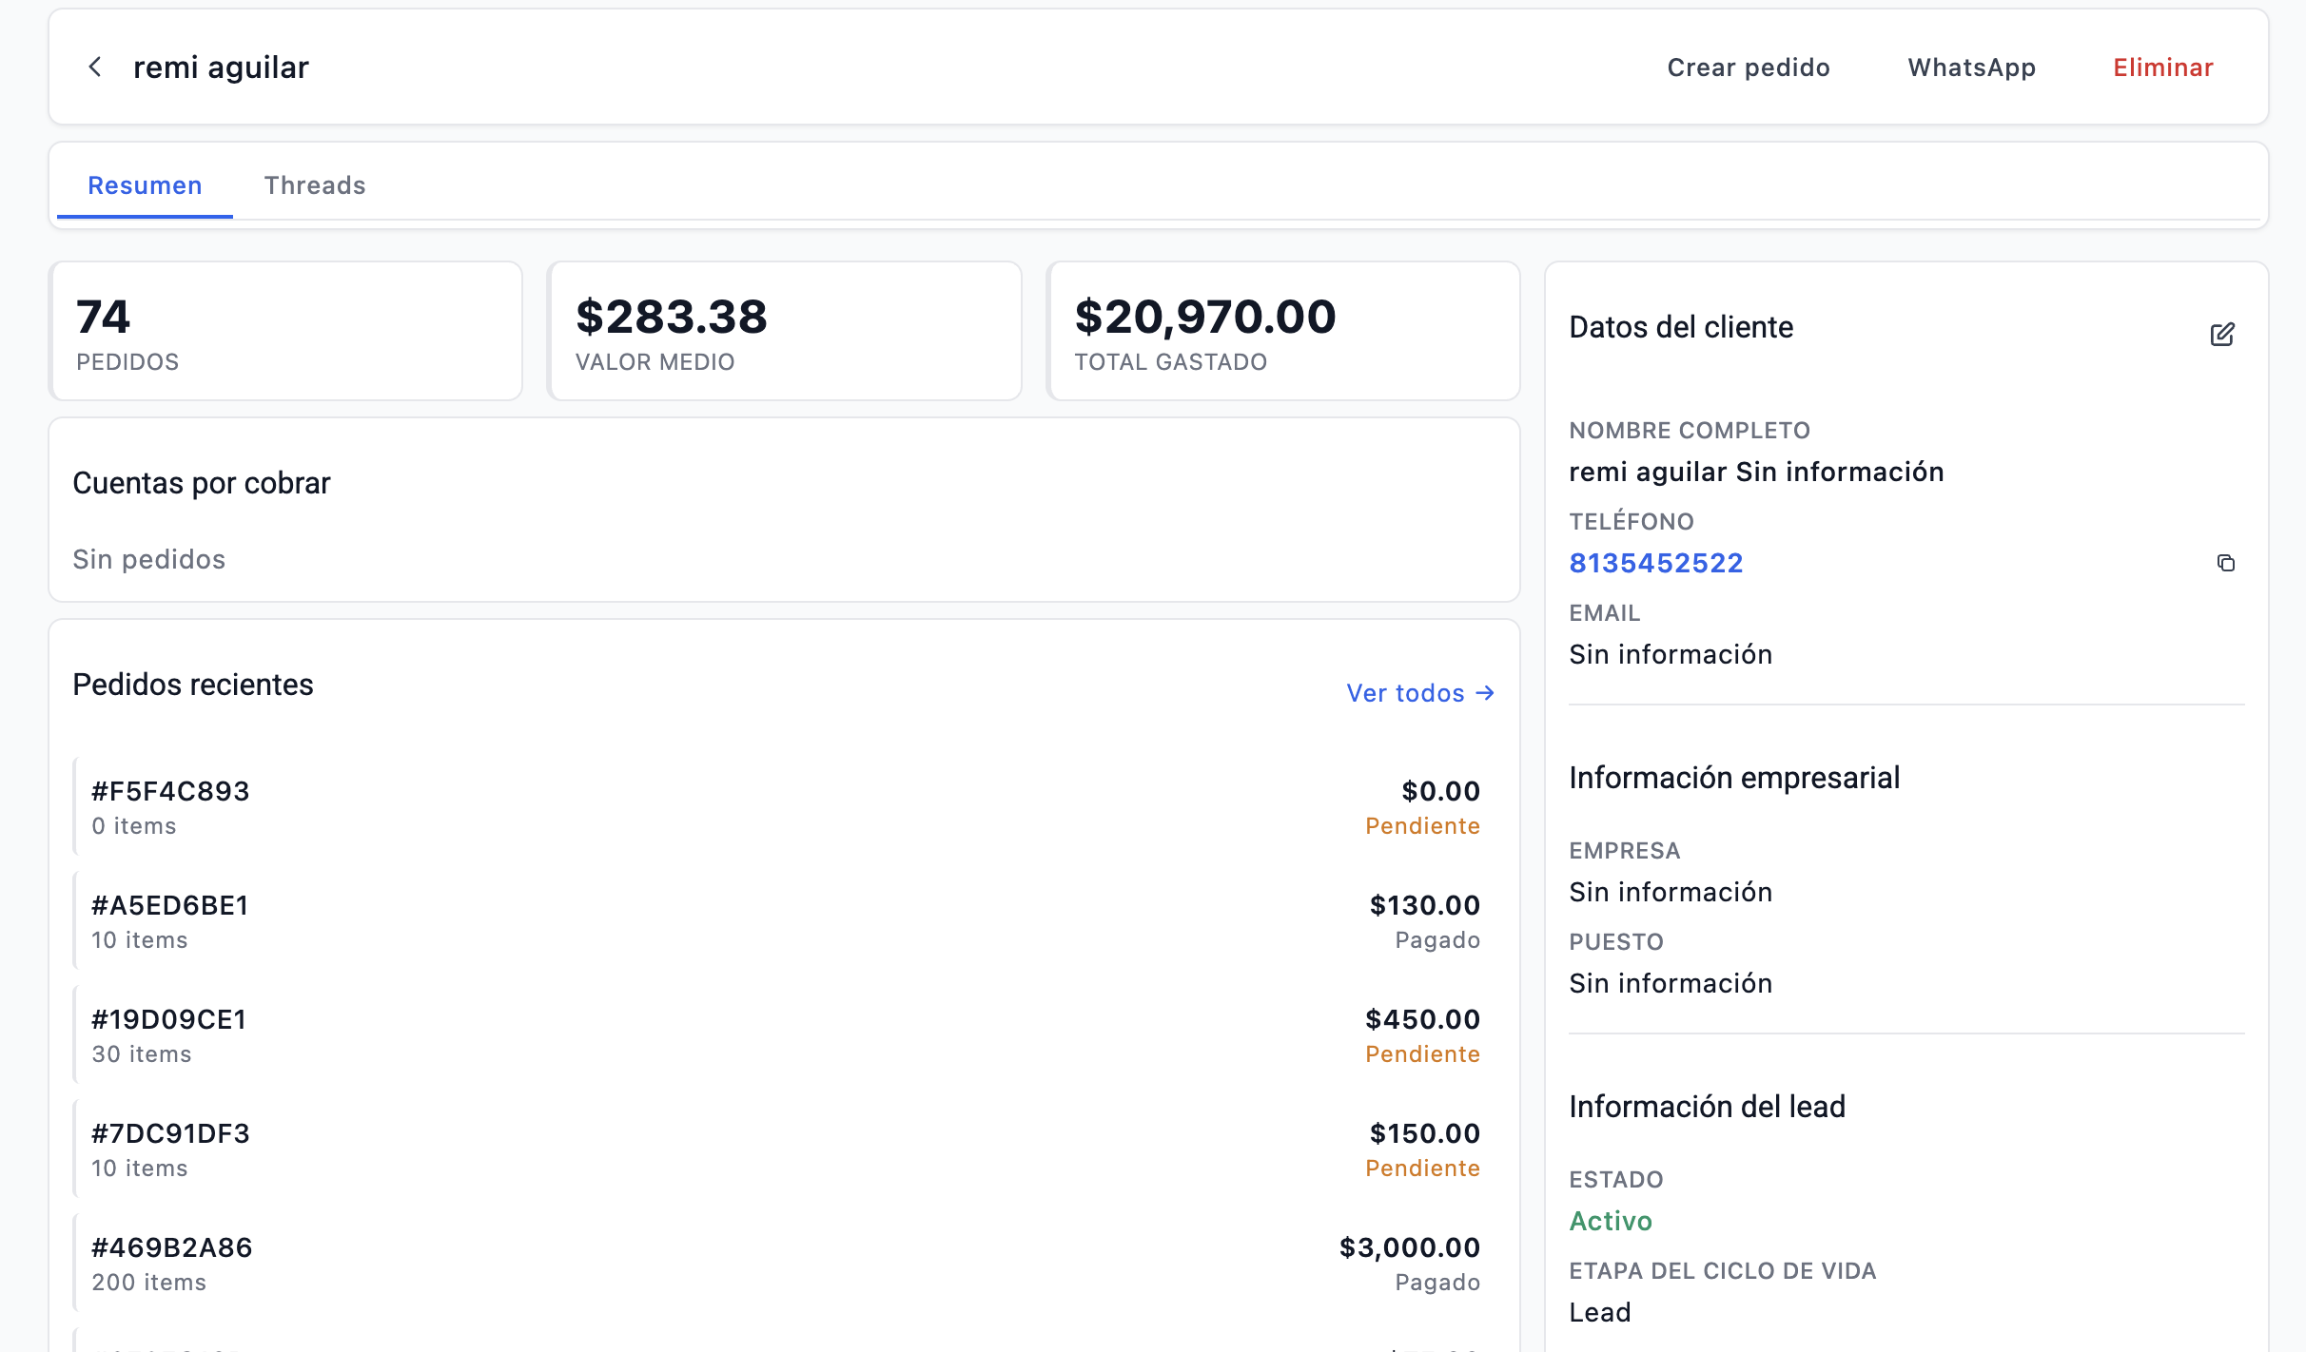
Task: Click the edit icon in Datos del cliente
Action: click(2222, 334)
